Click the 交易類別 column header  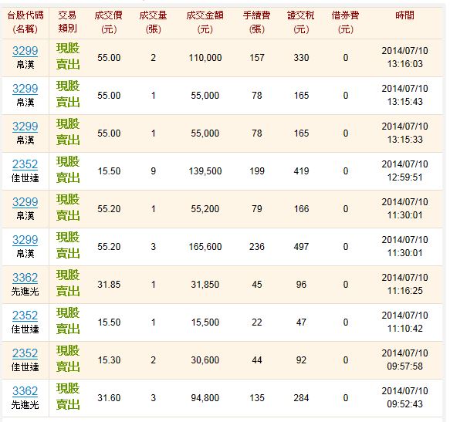click(67, 22)
